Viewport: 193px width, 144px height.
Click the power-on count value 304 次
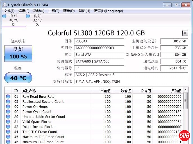[x=174, y=61]
